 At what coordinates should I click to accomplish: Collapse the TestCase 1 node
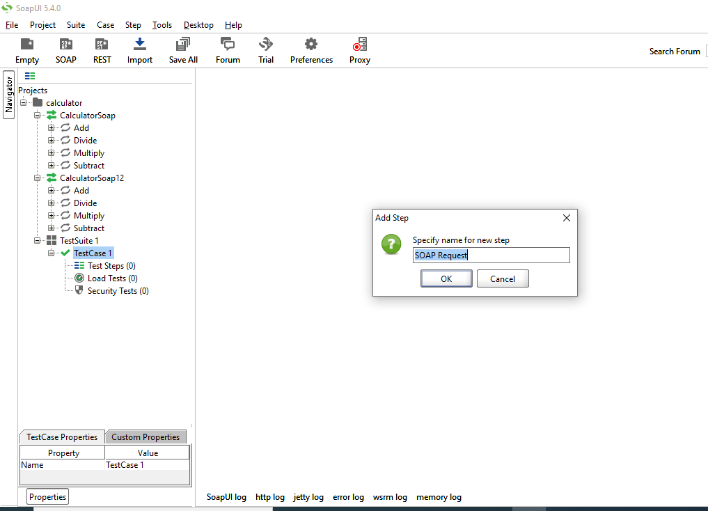pos(51,253)
